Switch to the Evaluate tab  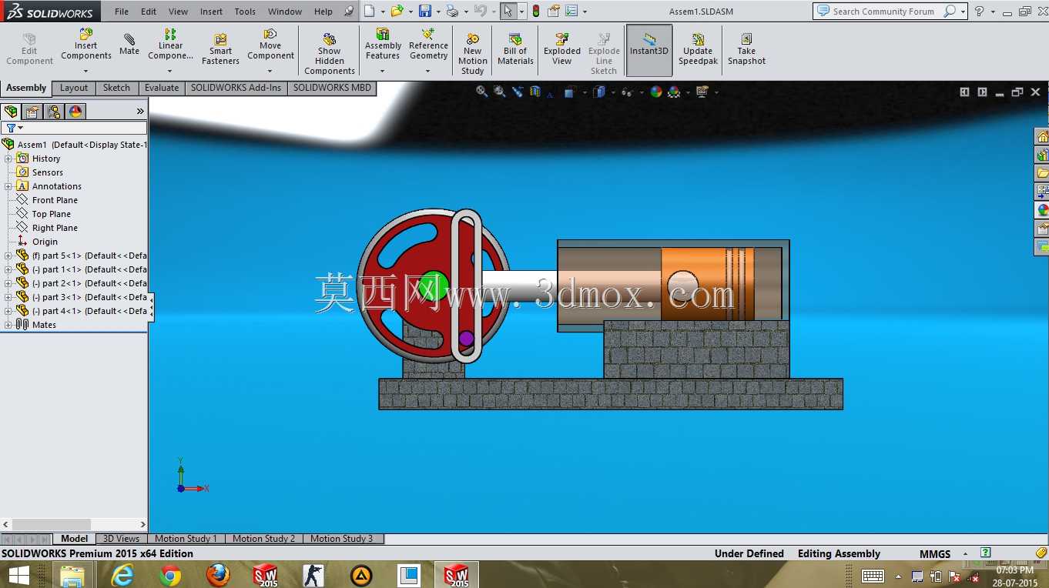pos(162,88)
